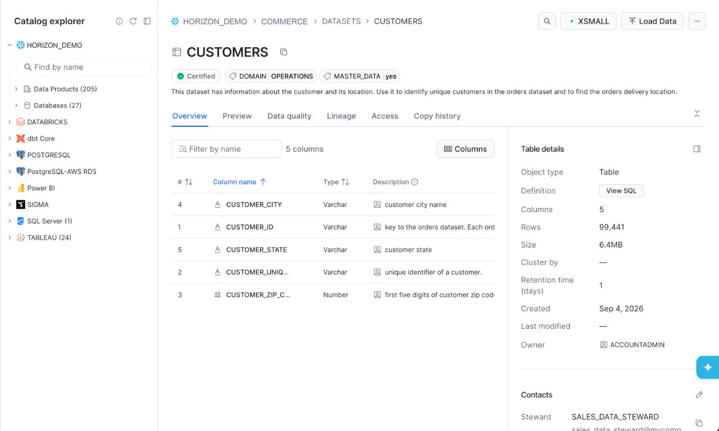
Task: Copy the CUSTOMERS table name
Action: click(284, 52)
